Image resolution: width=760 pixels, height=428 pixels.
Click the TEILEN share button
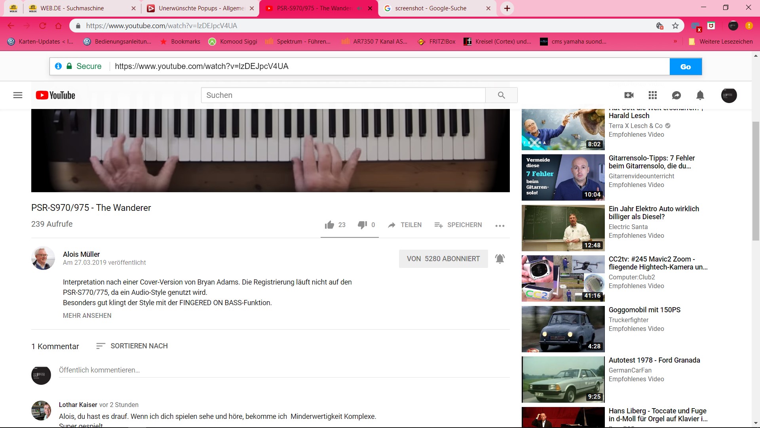[405, 225]
